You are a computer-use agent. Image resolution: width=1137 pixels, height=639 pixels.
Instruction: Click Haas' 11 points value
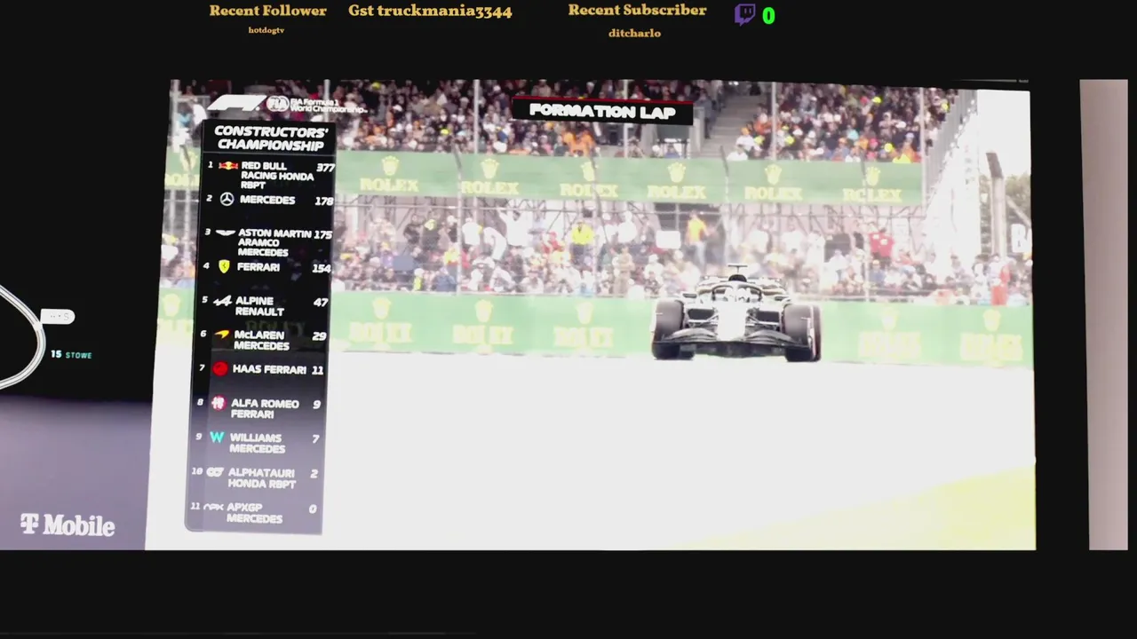[317, 370]
